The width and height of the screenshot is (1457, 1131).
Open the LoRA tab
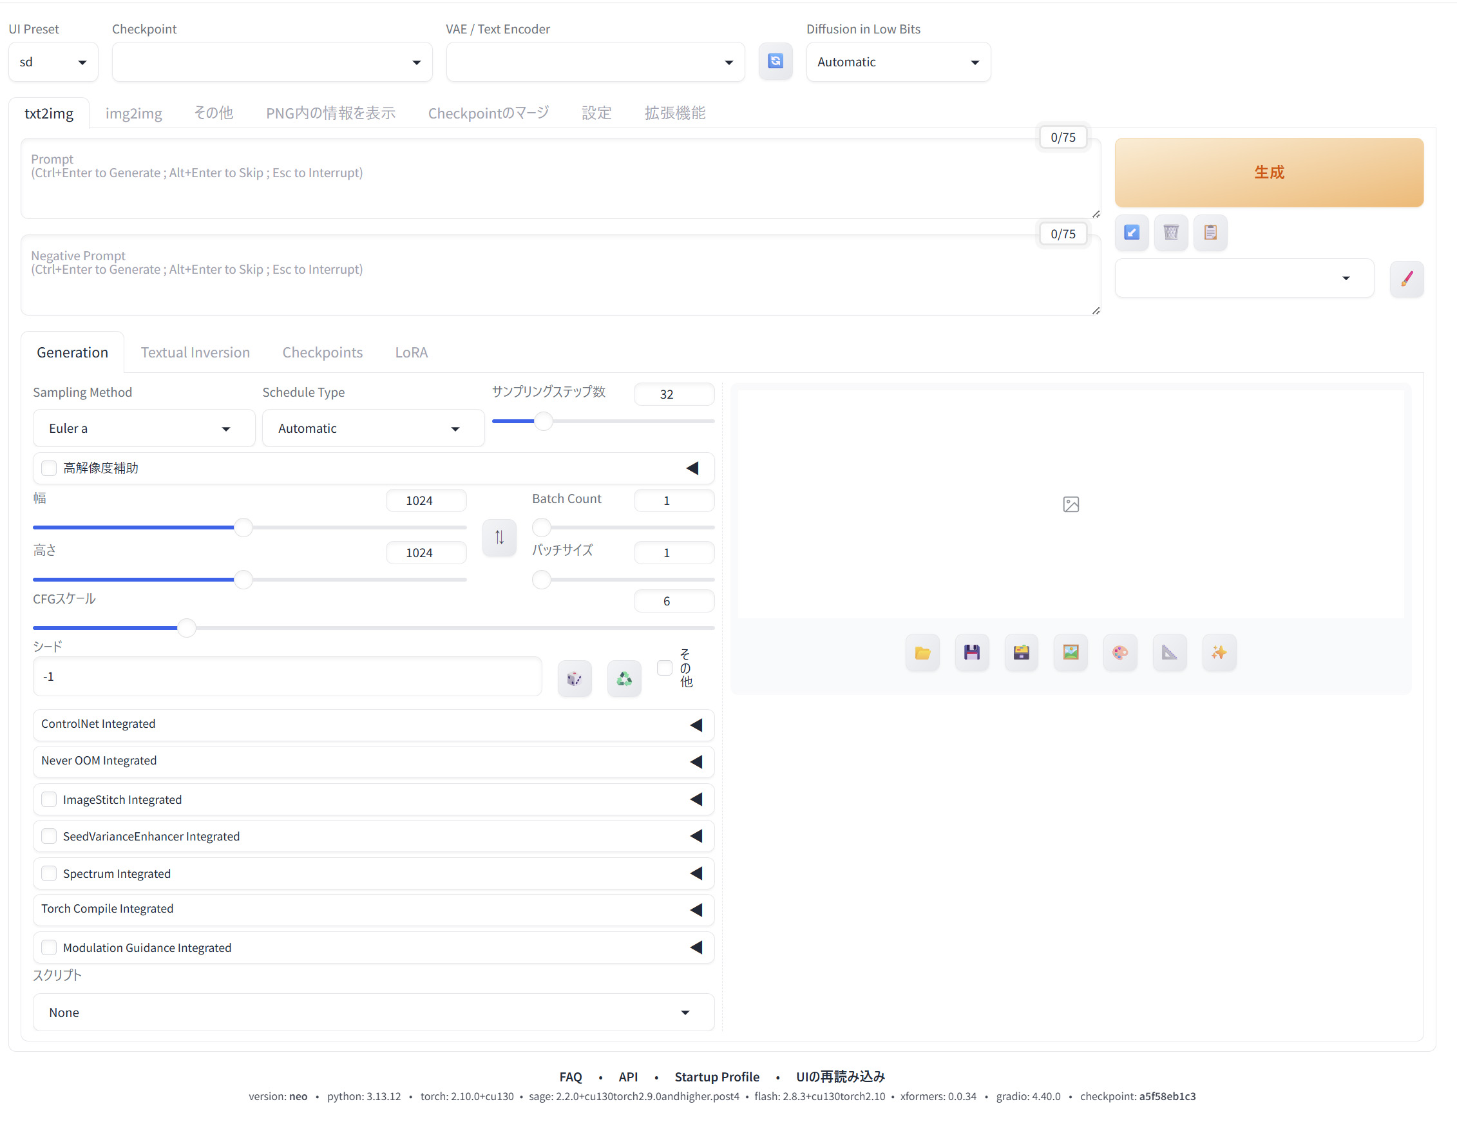(411, 352)
